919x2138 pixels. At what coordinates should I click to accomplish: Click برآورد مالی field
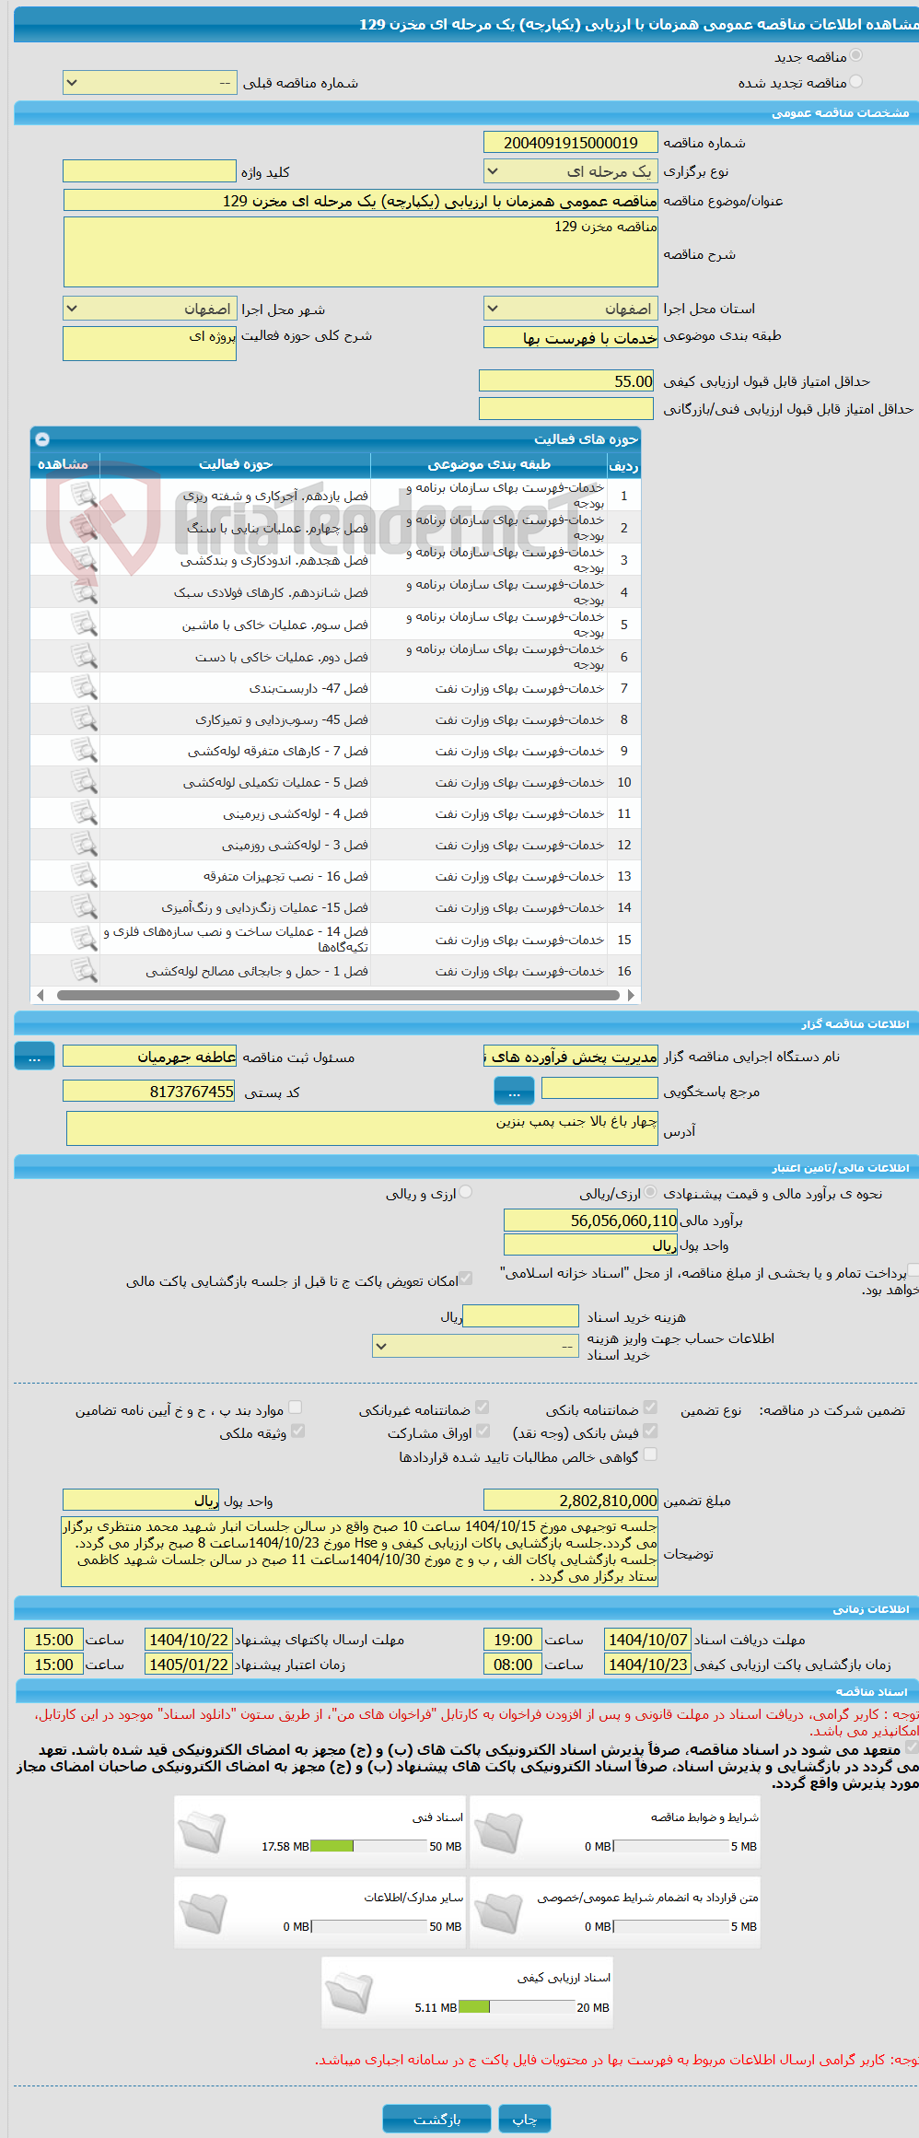[590, 1221]
